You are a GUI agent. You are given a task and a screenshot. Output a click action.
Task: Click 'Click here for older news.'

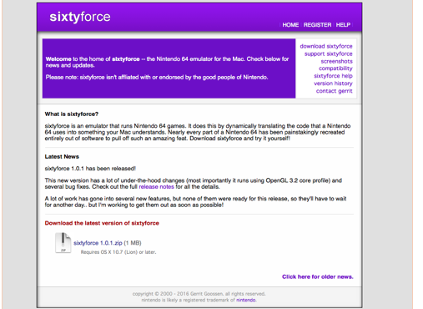[318, 276]
